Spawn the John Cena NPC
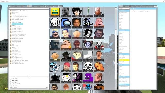Screen dimensions: 165x93 pyautogui.click(x=99, y=23)
